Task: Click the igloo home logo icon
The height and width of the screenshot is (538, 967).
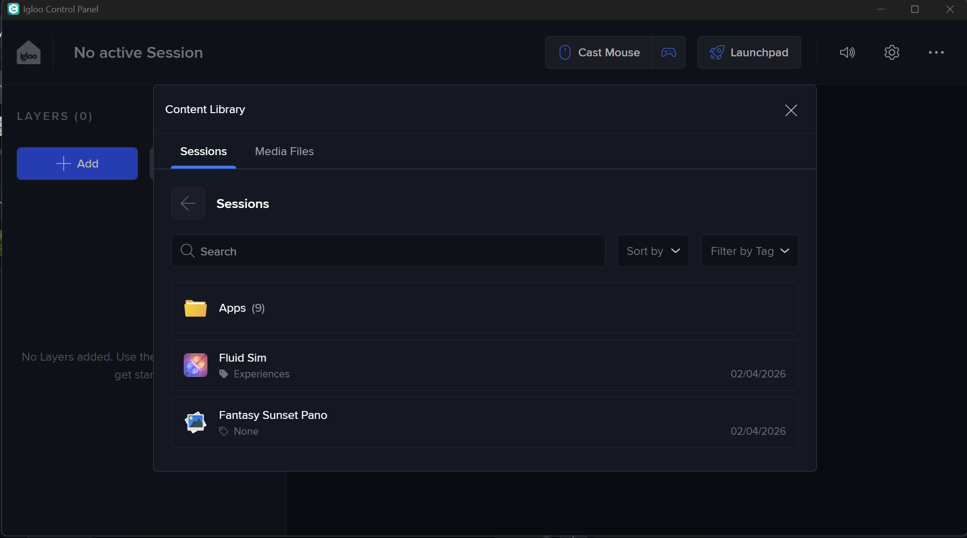Action: (29, 52)
